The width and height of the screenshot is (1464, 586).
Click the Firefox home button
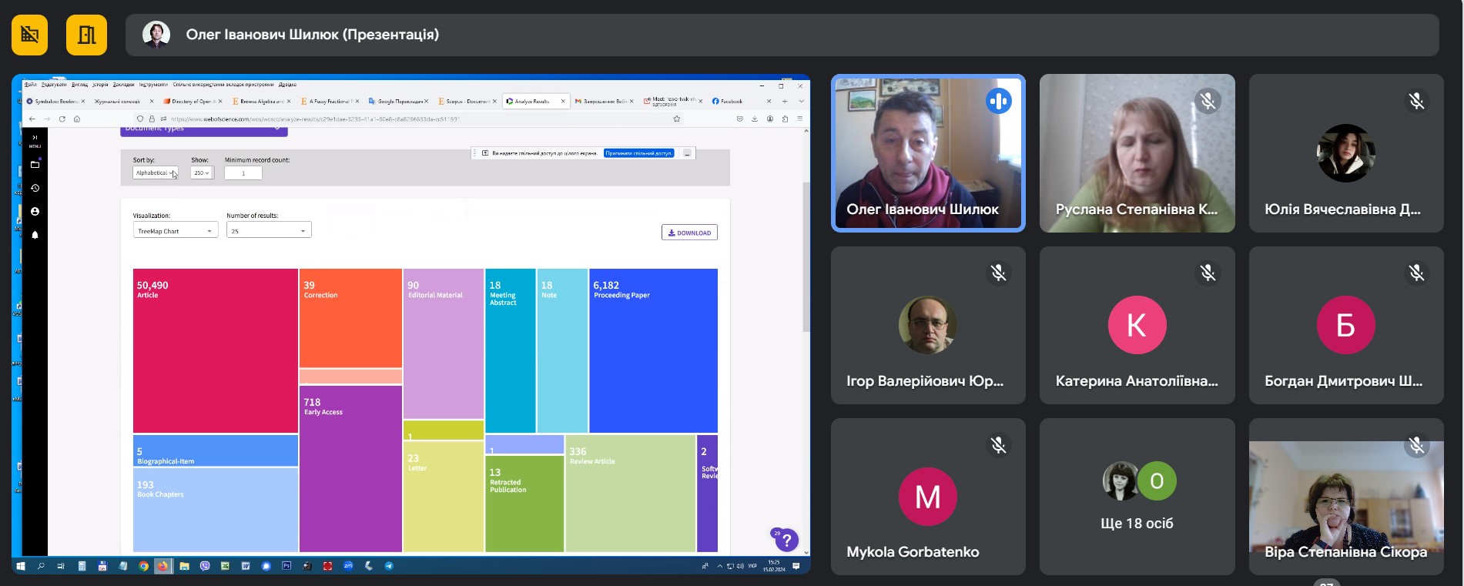pos(77,119)
